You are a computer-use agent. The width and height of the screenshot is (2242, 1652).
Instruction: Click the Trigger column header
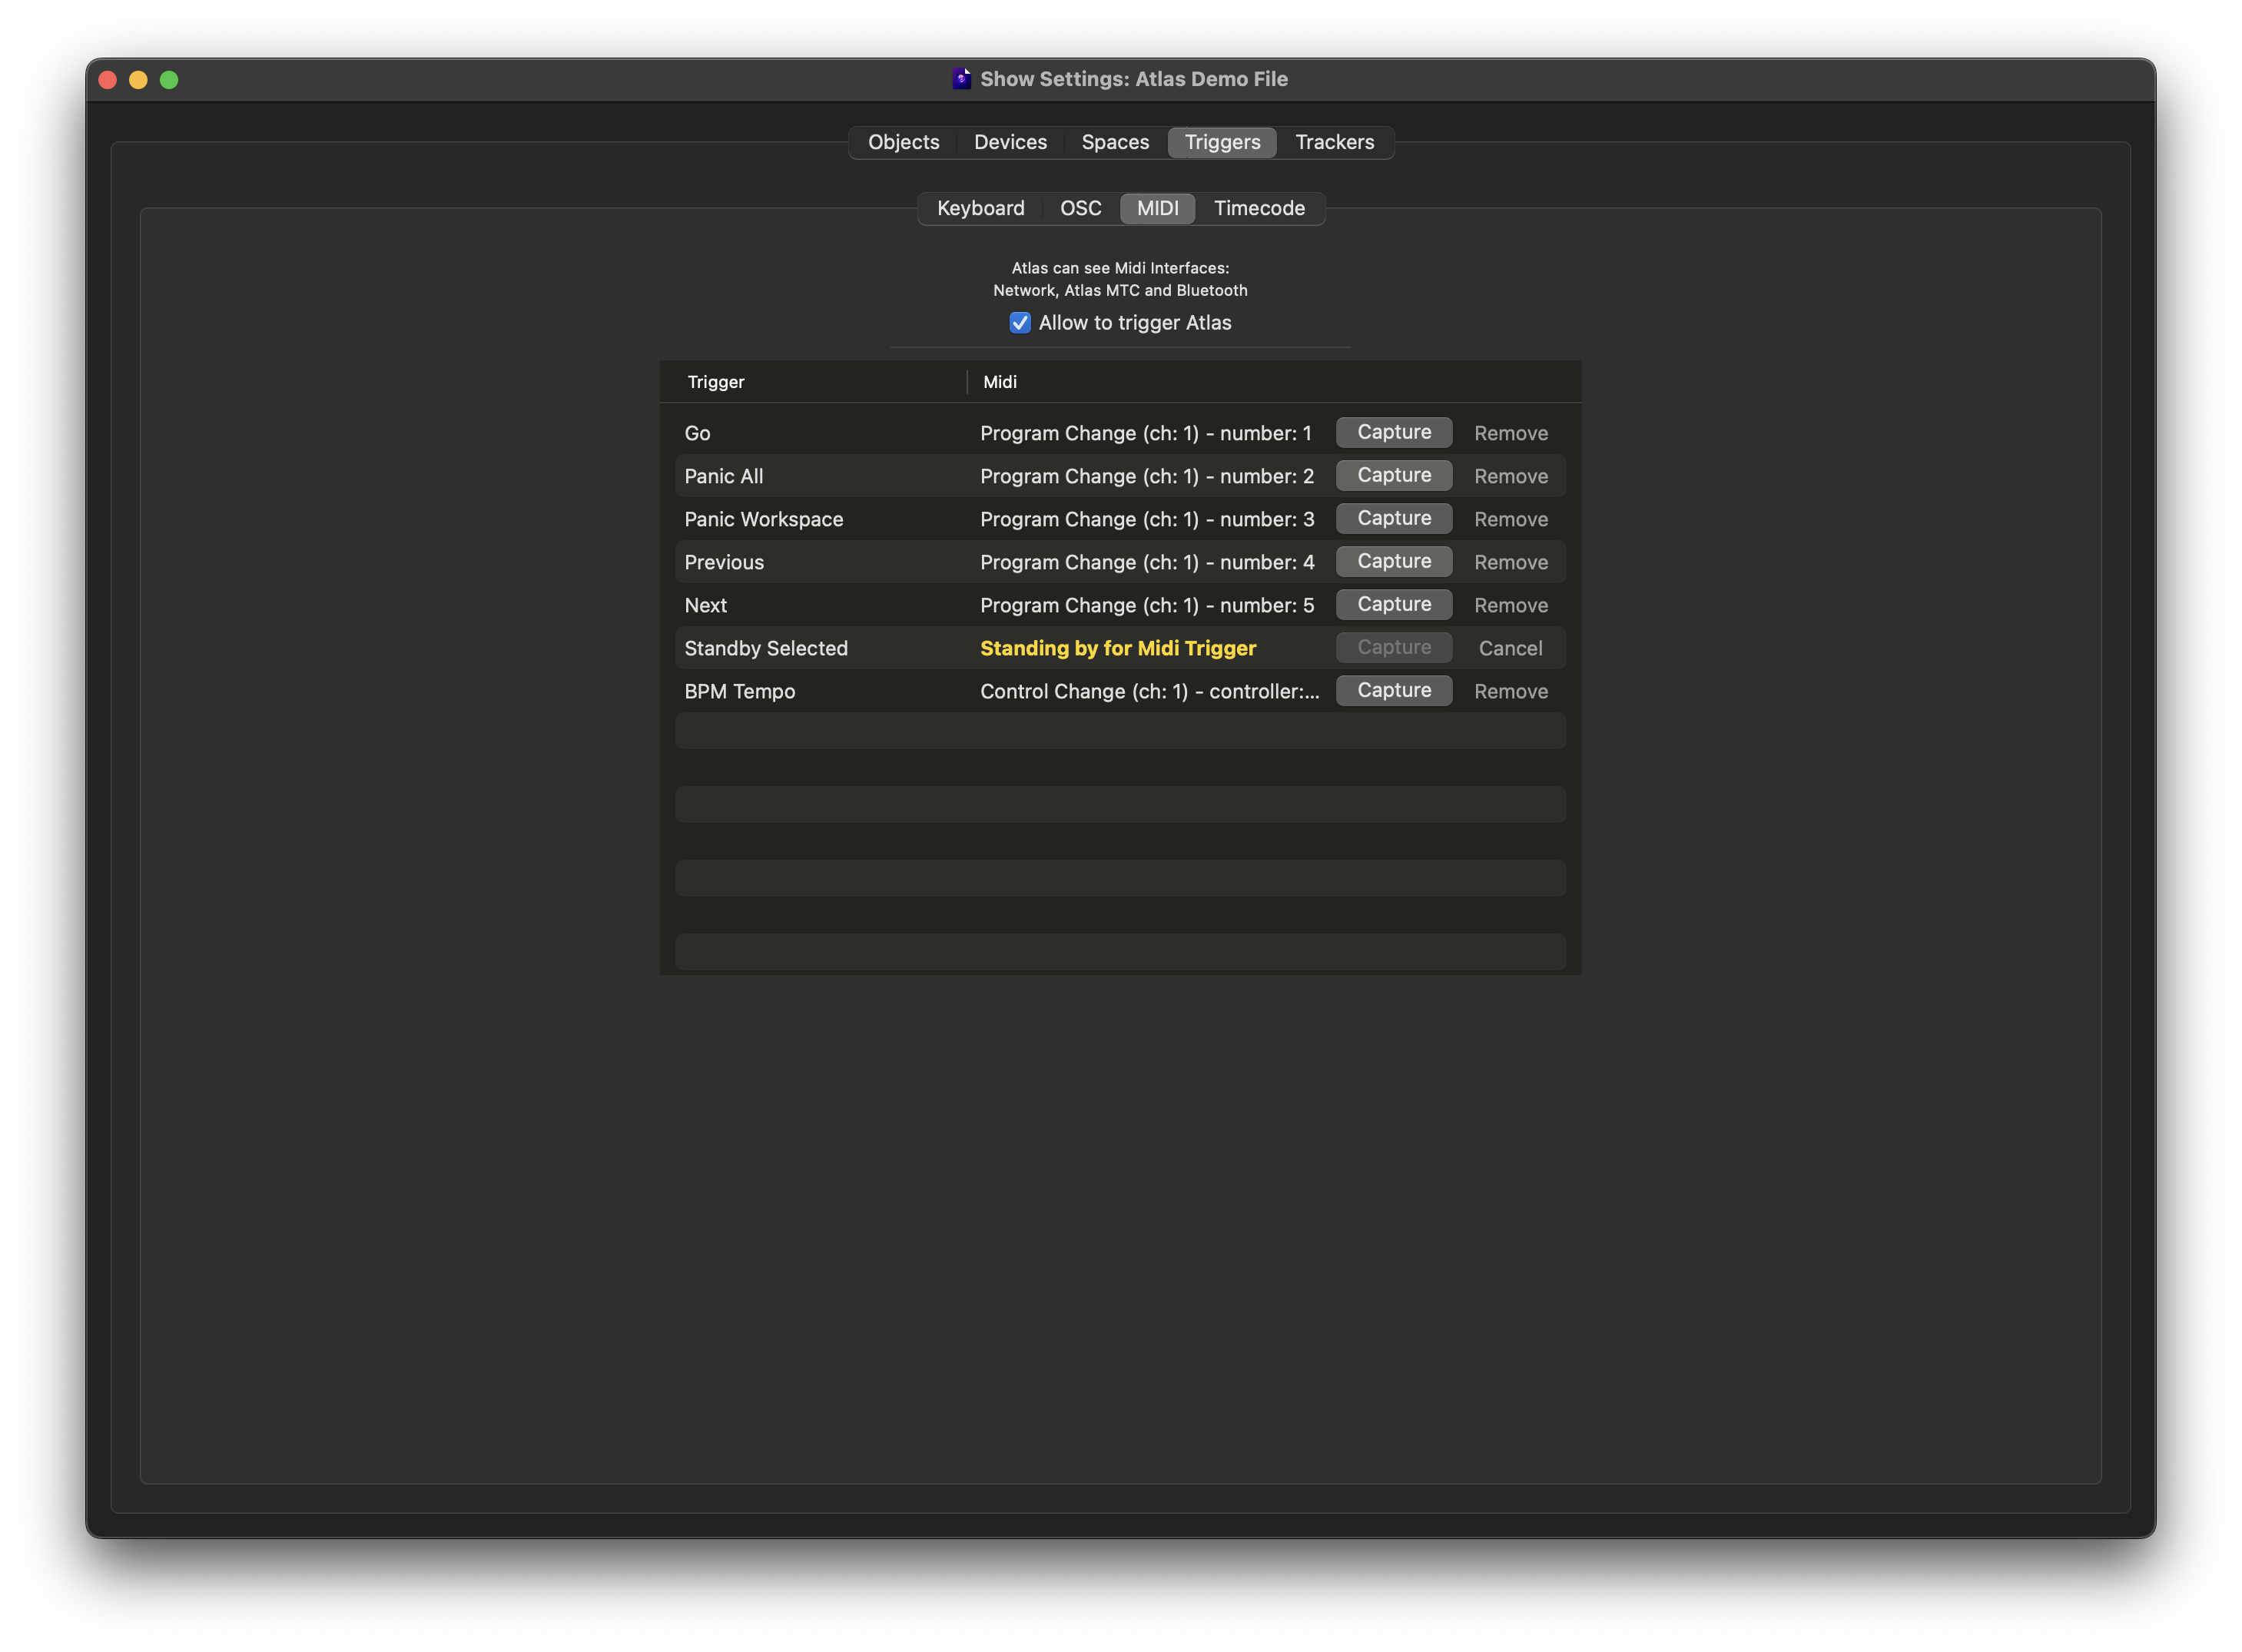pyautogui.click(x=716, y=382)
